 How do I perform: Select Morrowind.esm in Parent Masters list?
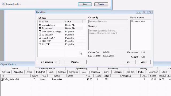click(138, 21)
